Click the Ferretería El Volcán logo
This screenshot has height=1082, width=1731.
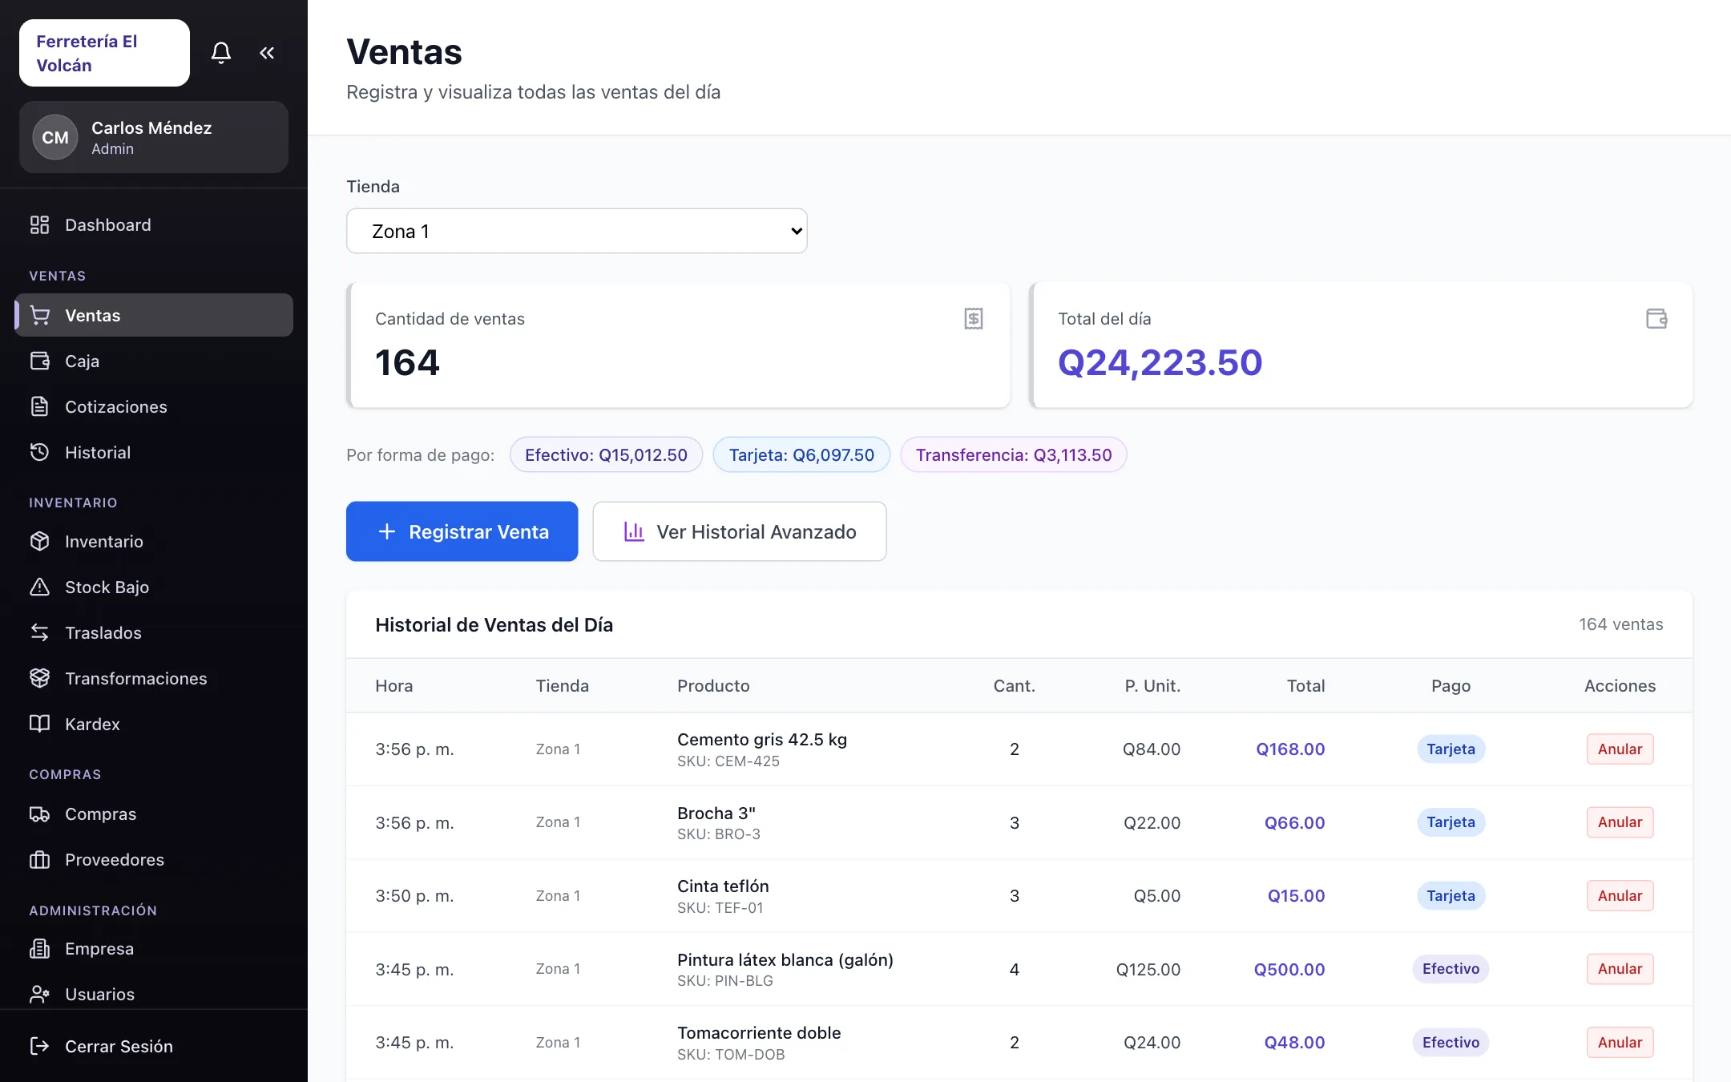104,53
